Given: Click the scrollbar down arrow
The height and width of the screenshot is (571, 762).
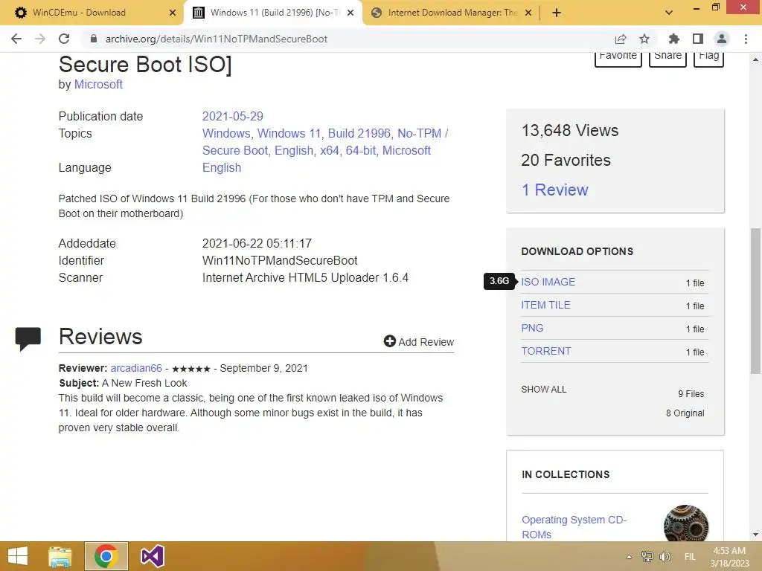Looking at the screenshot, I should pos(755,535).
